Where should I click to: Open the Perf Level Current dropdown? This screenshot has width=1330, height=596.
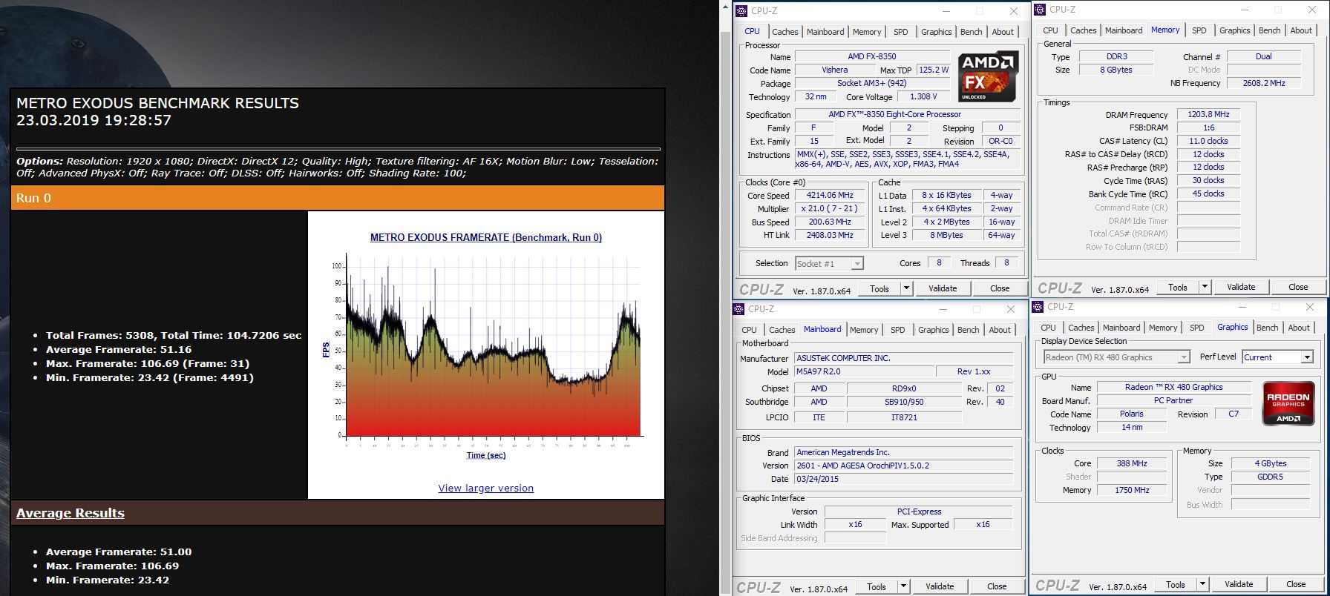(x=1278, y=357)
